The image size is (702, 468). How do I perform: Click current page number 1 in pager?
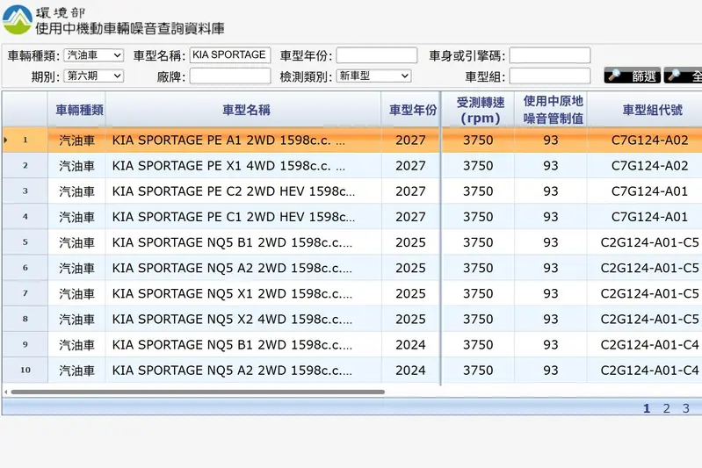[x=647, y=408]
